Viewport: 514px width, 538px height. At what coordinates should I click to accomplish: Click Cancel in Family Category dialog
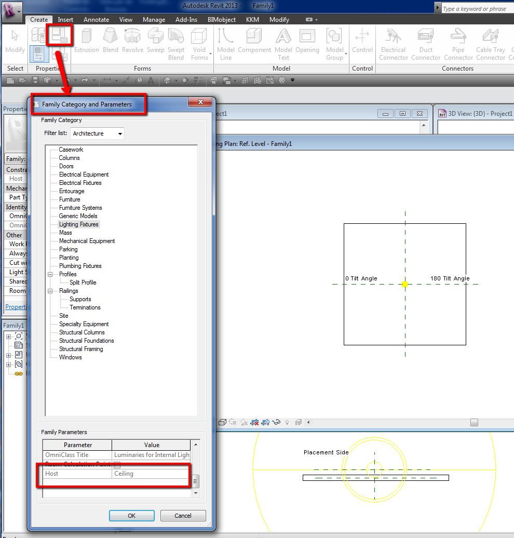183,515
